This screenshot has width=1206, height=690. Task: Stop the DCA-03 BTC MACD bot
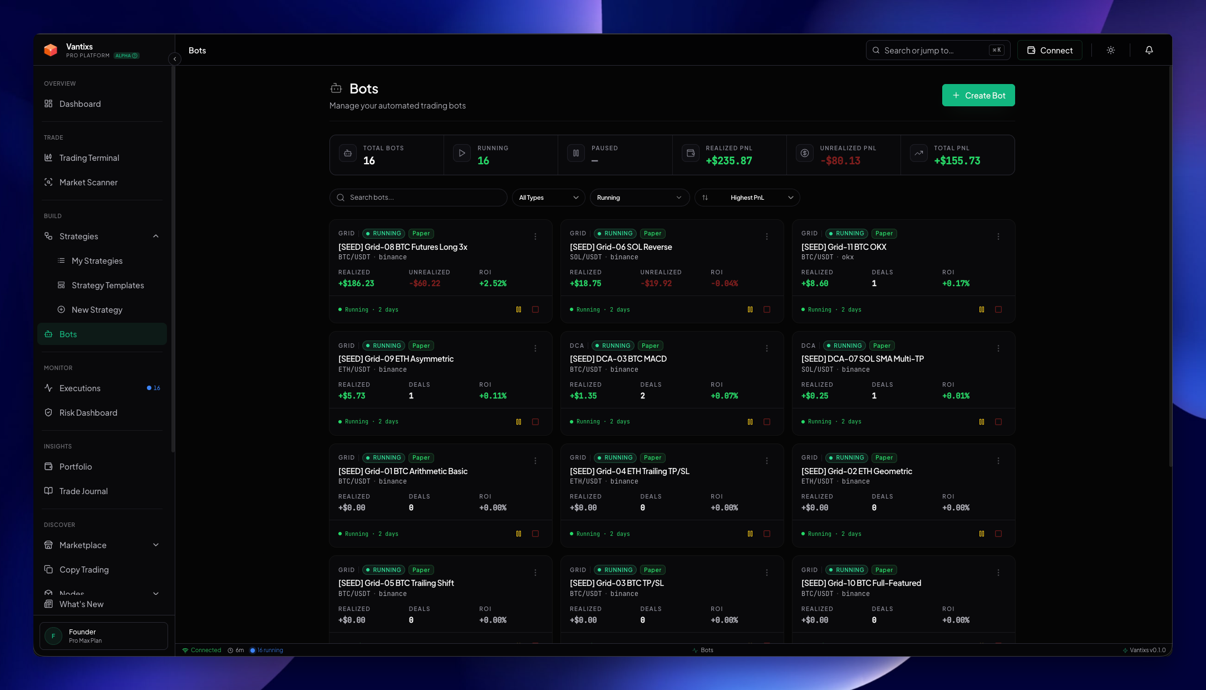pos(767,422)
